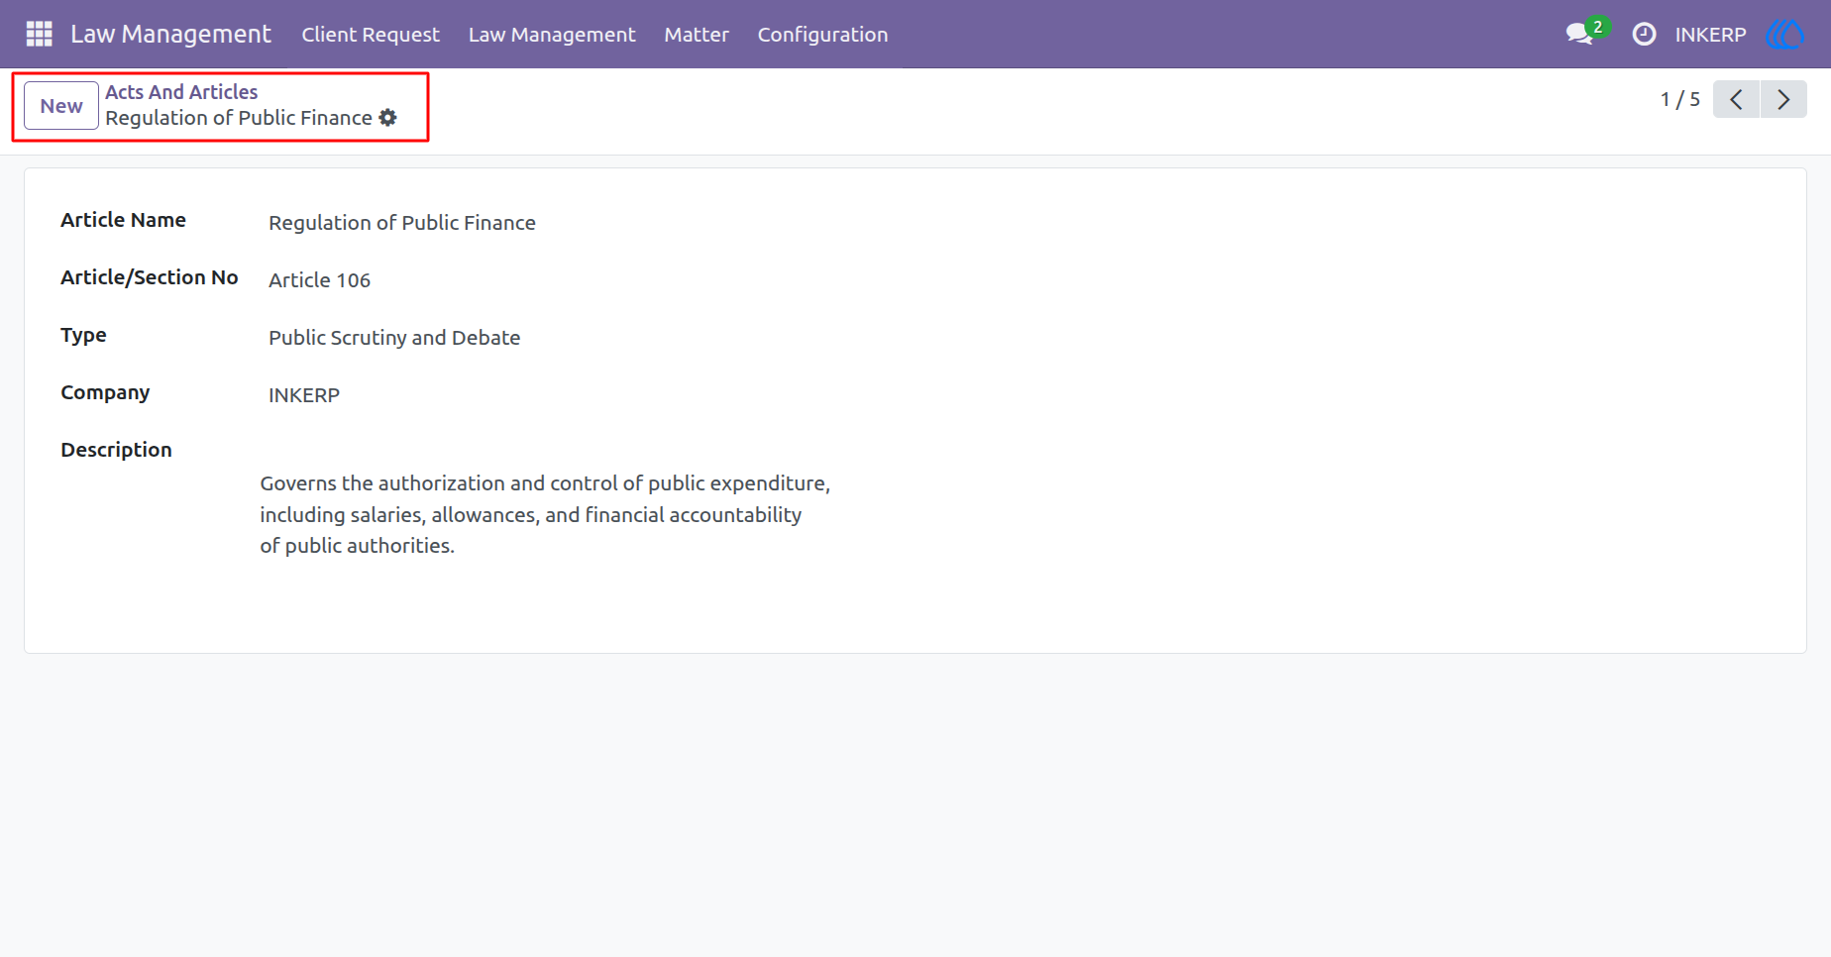Go to the next record arrow

tap(1783, 99)
